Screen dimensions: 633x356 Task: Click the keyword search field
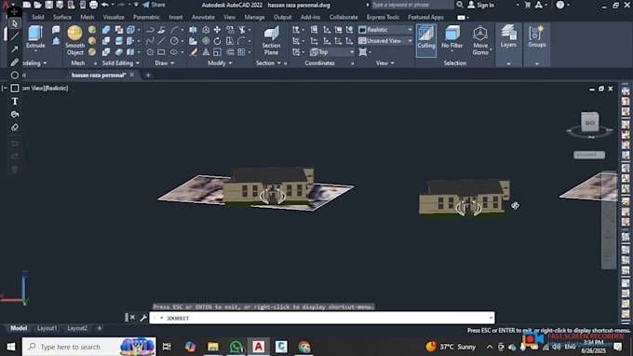click(x=411, y=5)
